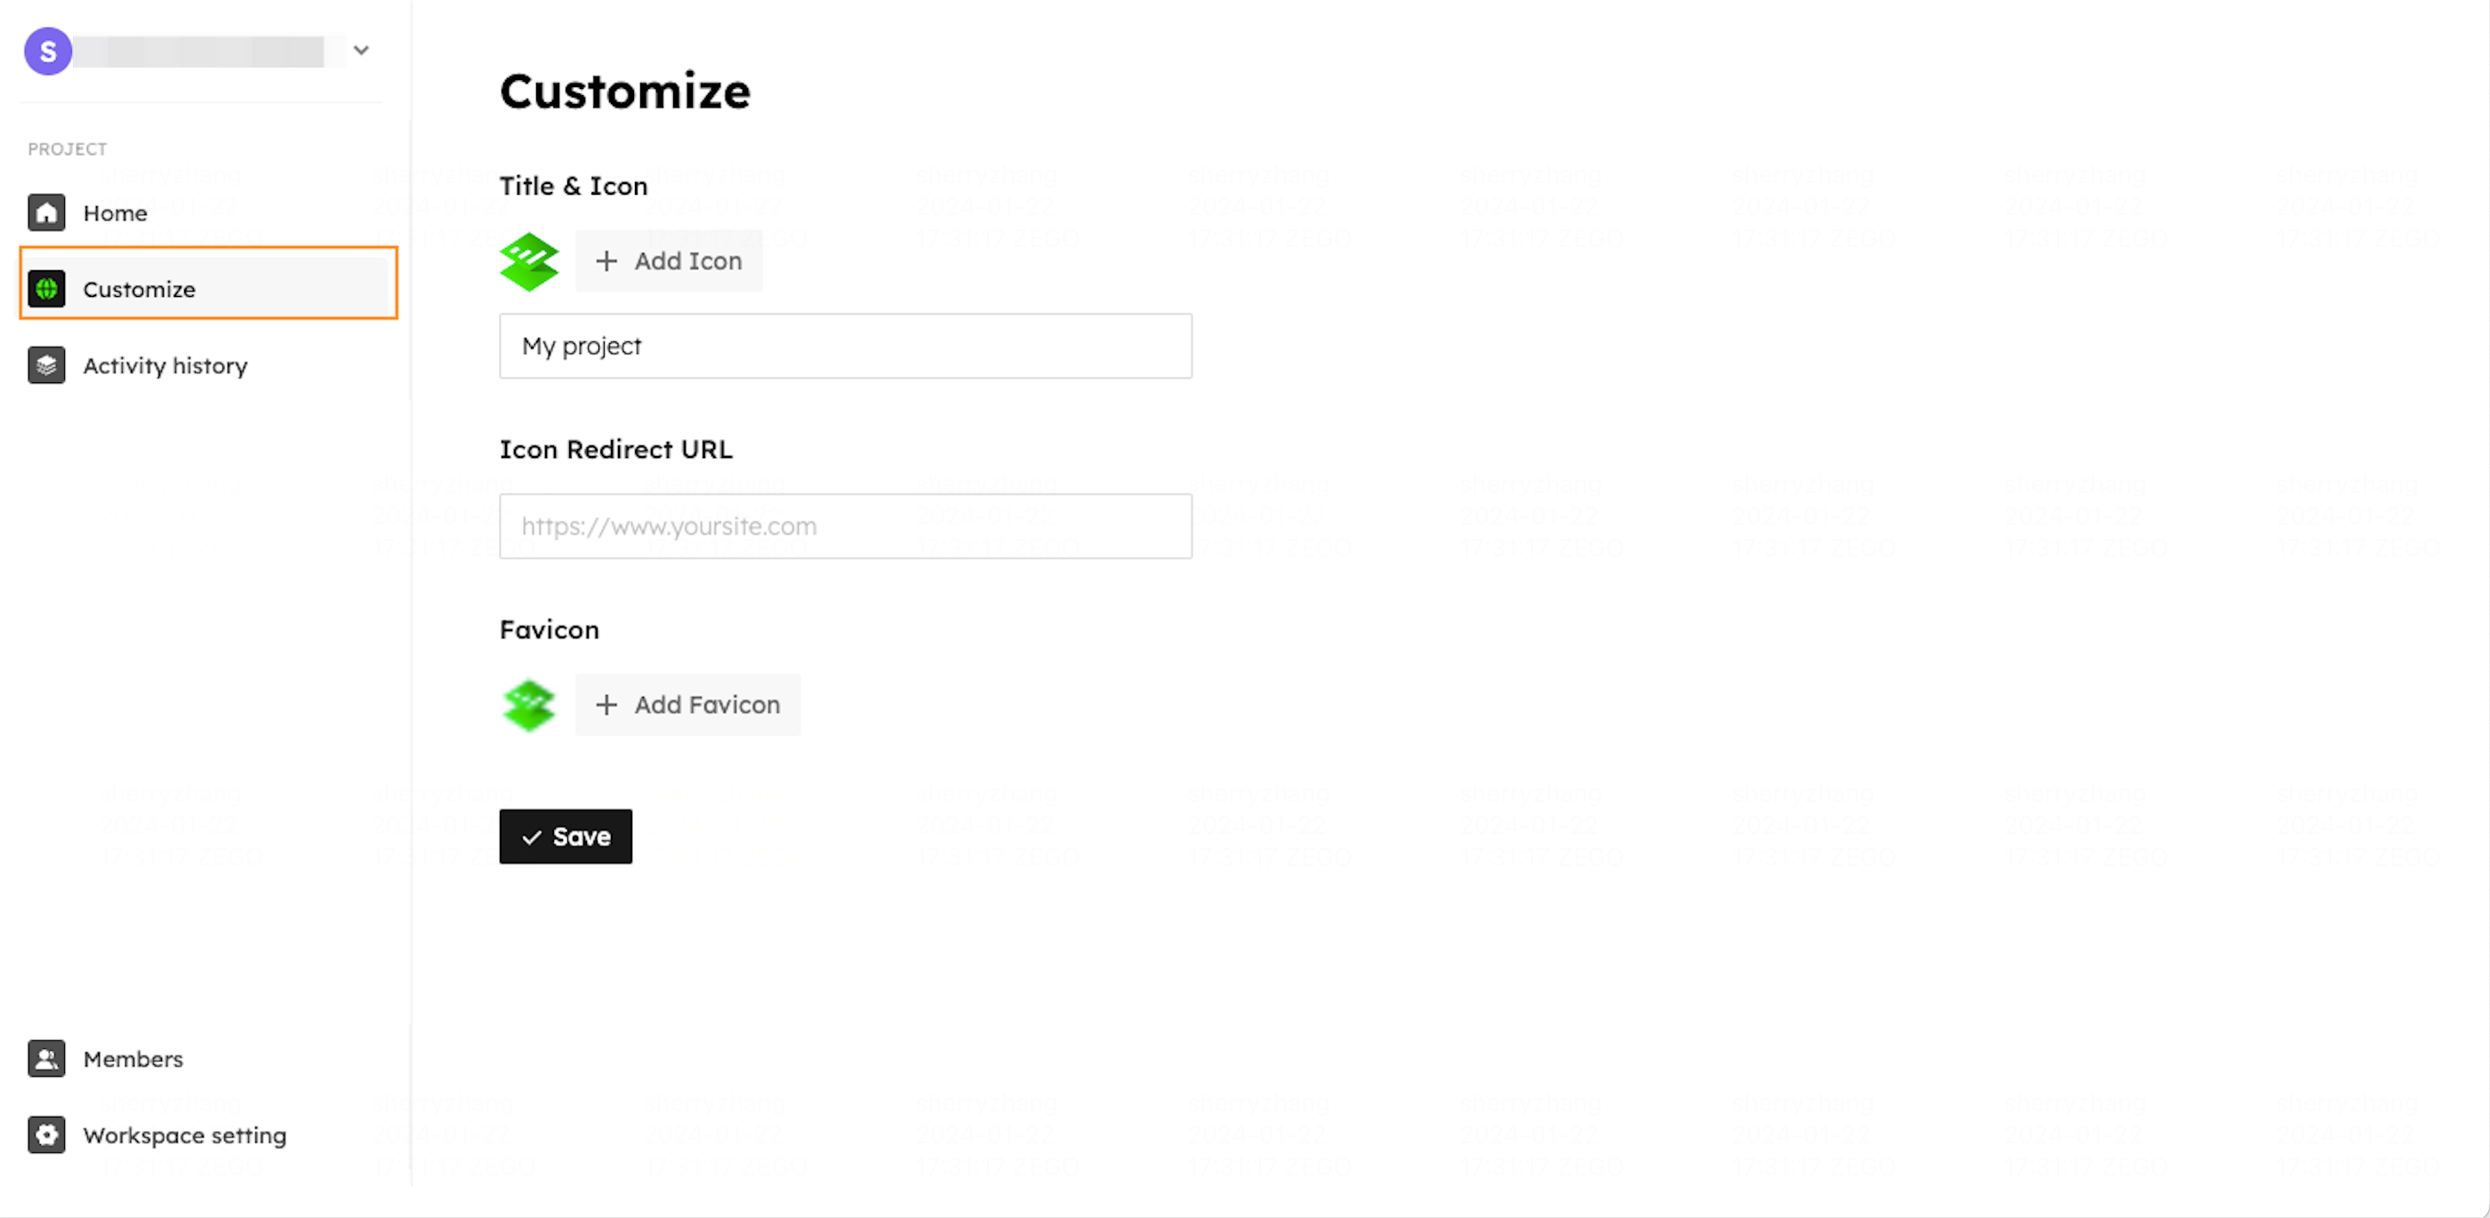The height and width of the screenshot is (1218, 2490).
Task: Click the purple S workspace avatar
Action: [x=48, y=52]
